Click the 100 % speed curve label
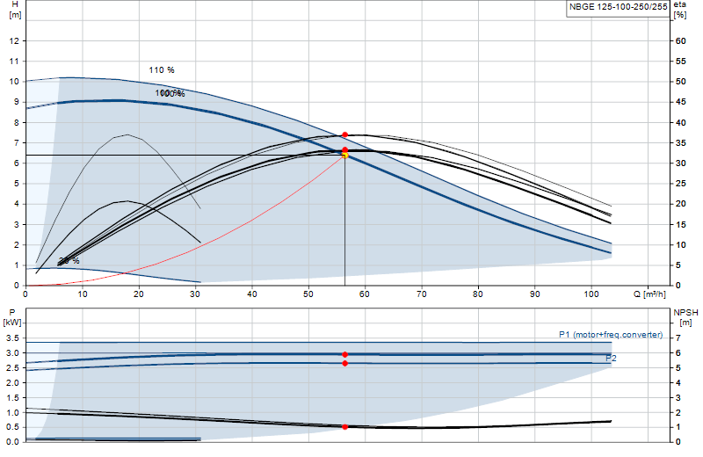Viewport: 703px width, 457px height. point(170,93)
